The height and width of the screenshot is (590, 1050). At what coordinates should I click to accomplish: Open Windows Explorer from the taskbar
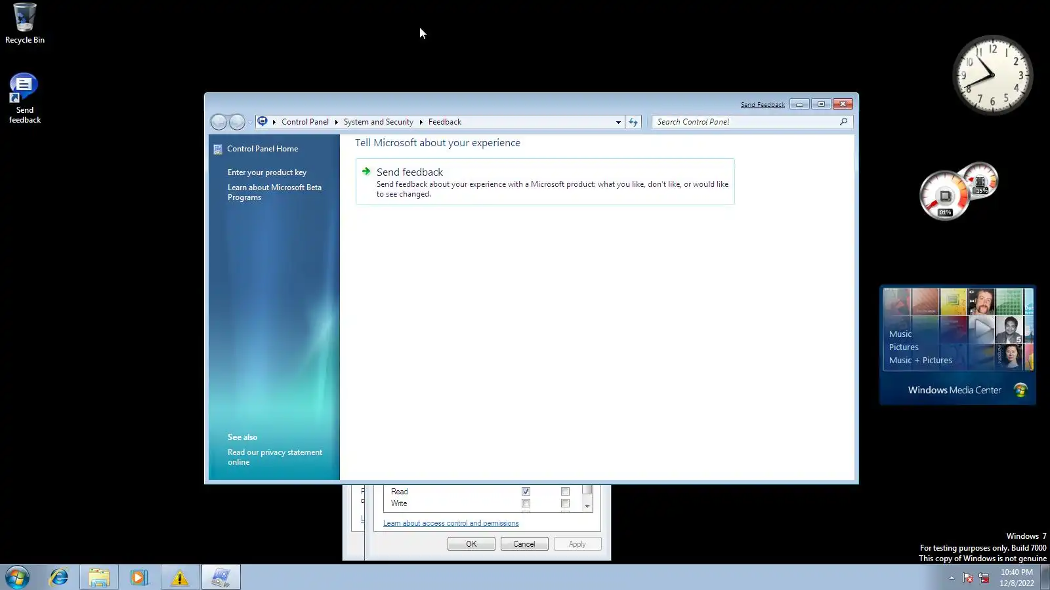tap(99, 578)
